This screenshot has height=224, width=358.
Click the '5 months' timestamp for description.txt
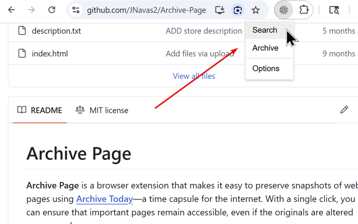coord(340,31)
